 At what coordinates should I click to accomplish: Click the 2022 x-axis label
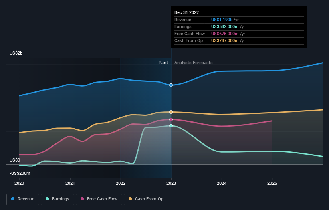[x=121, y=183]
